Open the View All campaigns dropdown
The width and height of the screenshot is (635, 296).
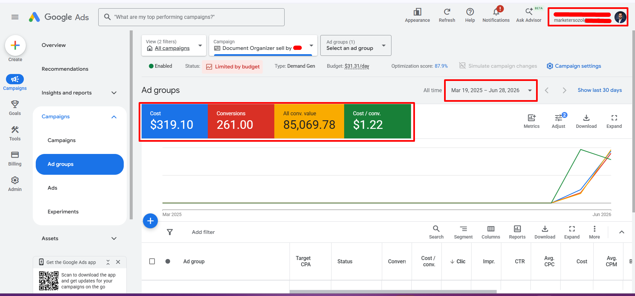[174, 45]
